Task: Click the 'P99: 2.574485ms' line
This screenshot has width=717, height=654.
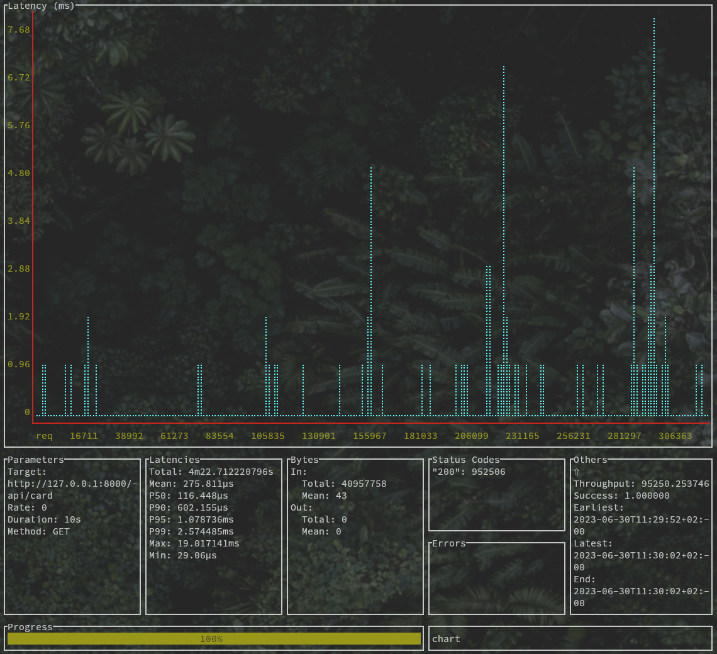Action: click(192, 531)
